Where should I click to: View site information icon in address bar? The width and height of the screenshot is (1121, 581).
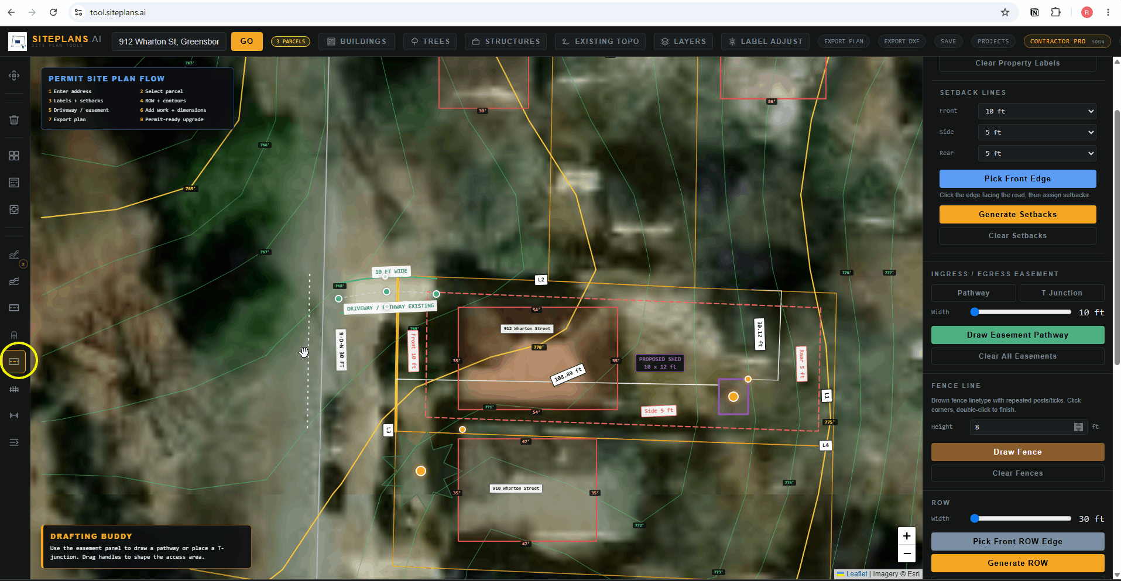pyautogui.click(x=79, y=12)
